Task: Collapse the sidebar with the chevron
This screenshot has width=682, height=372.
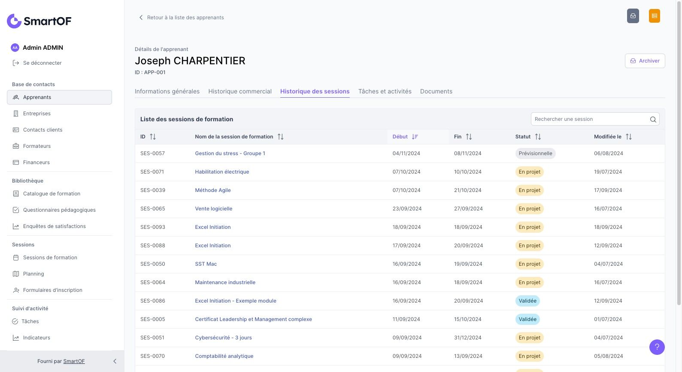Action: 115,361
